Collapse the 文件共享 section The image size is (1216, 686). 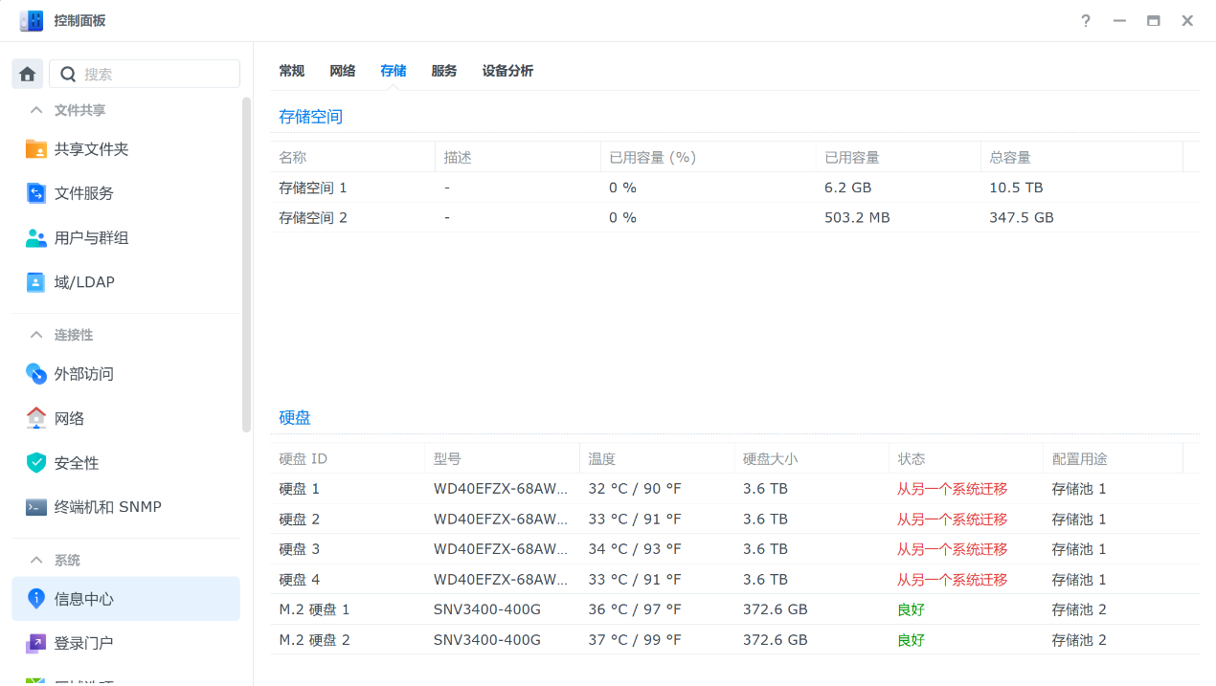pyautogui.click(x=36, y=110)
